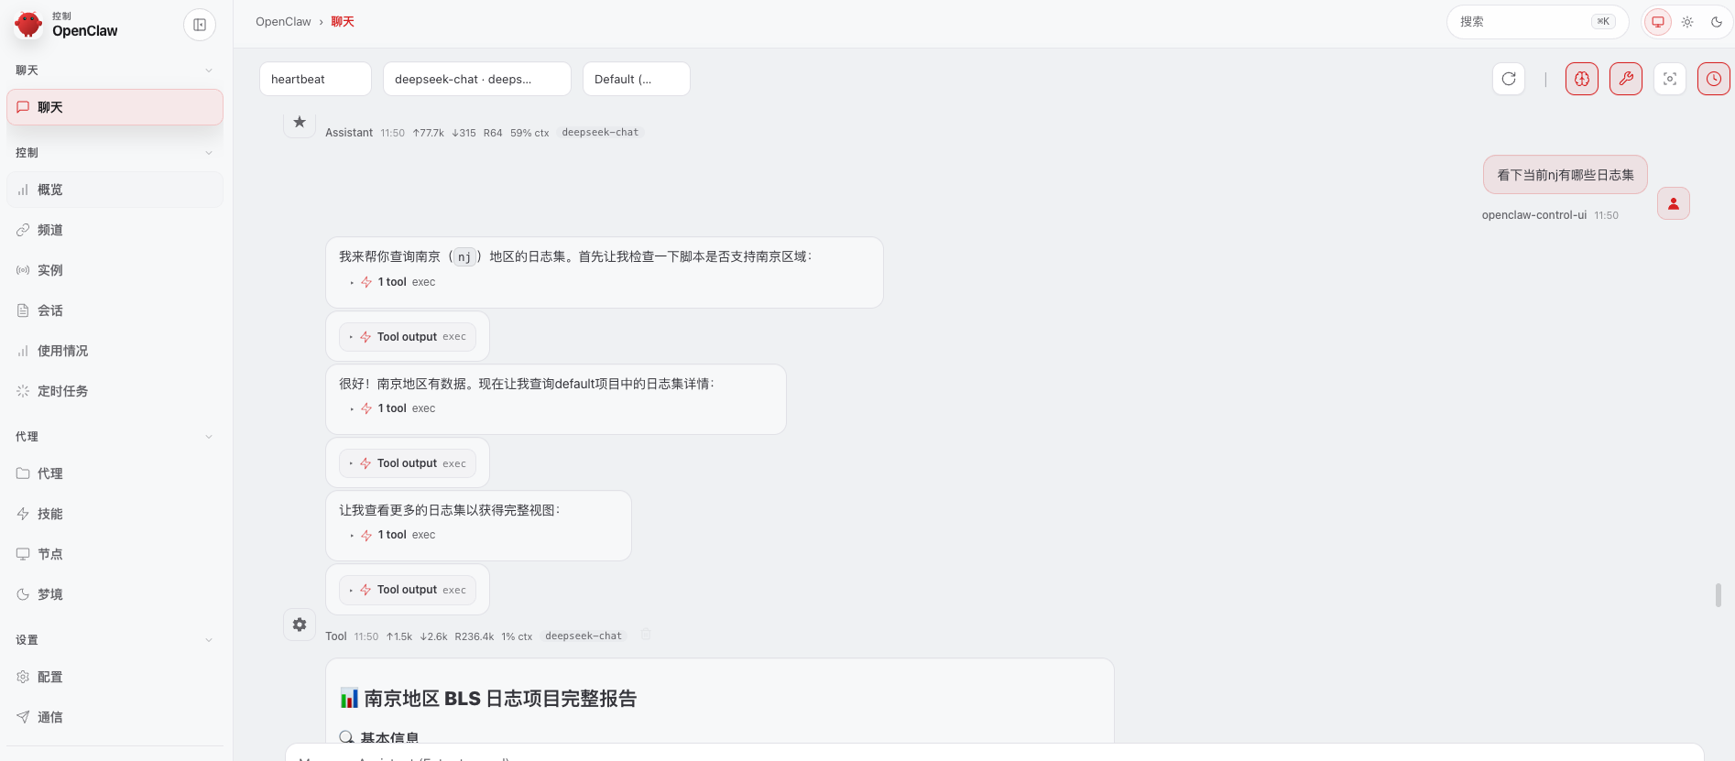
Task: Switch to light theme sun icon
Action: click(1687, 22)
